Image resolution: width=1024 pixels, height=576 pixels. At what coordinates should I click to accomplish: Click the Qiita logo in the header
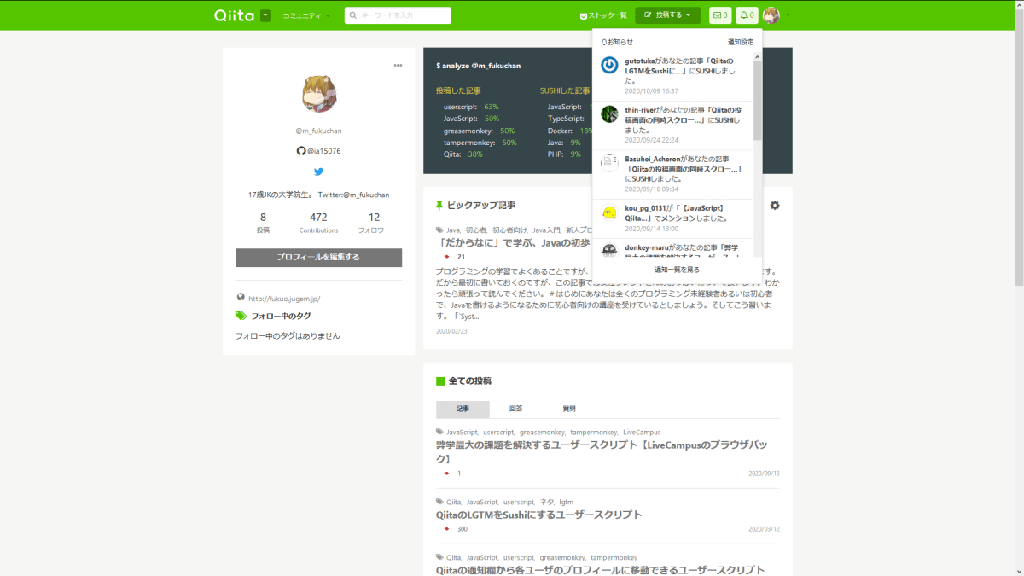click(x=234, y=15)
